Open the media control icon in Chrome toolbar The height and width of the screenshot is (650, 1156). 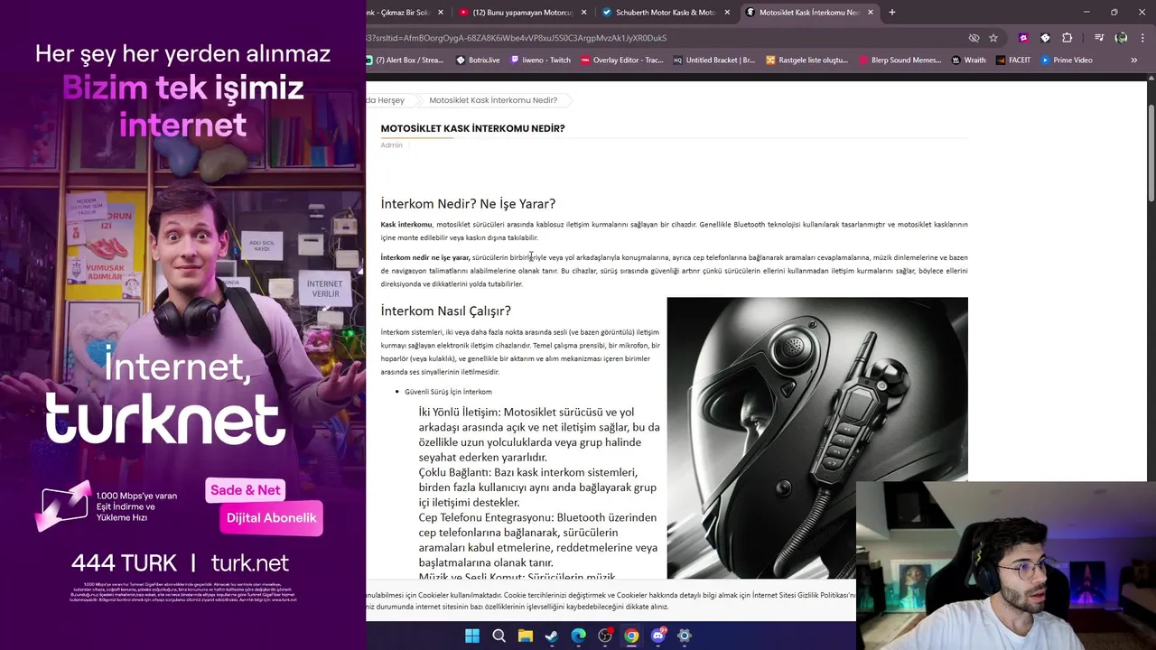1099,38
